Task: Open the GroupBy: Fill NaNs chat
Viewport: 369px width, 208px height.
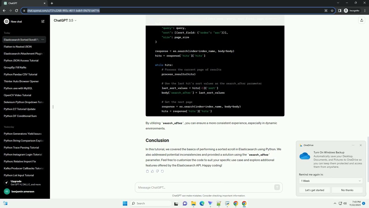Action: pyautogui.click(x=24, y=67)
